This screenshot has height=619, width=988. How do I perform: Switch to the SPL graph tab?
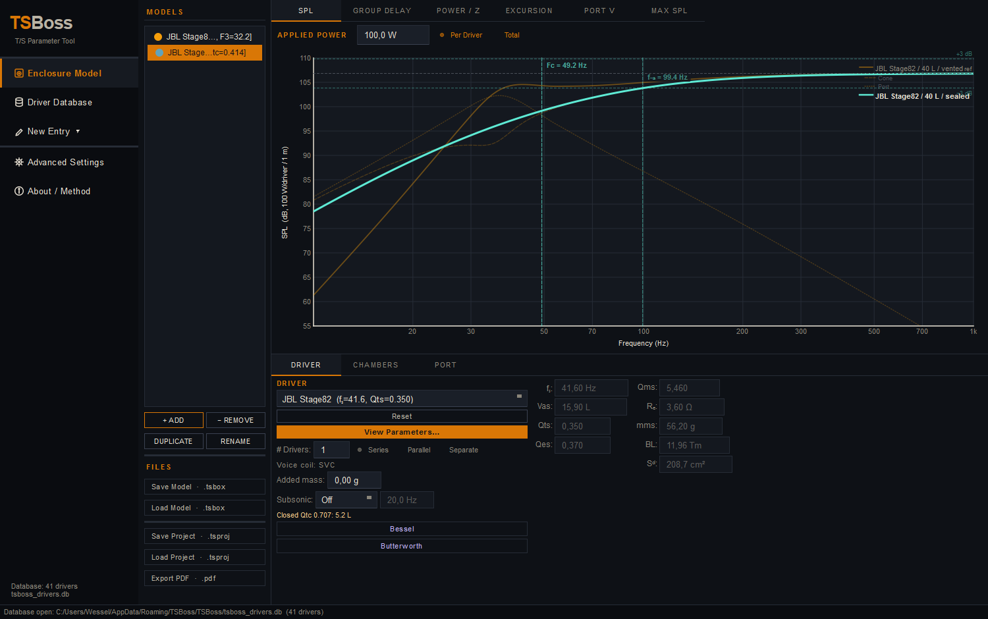point(306,11)
